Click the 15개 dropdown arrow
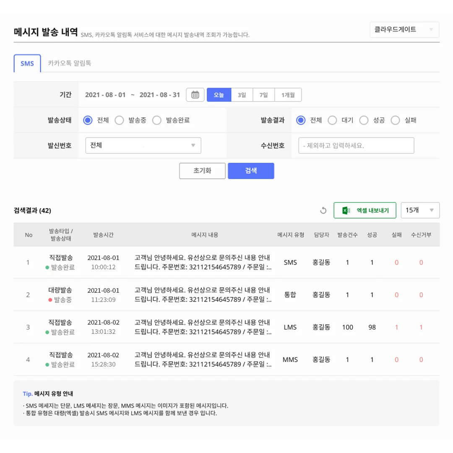The width and height of the screenshot is (453, 453). 432,210
